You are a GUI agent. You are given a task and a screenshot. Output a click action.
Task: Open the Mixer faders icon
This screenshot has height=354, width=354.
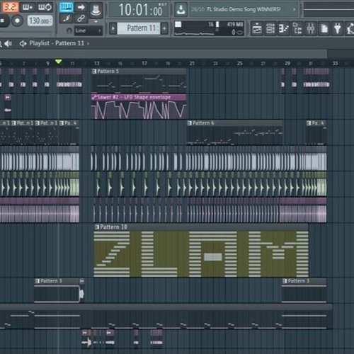[x=311, y=28]
